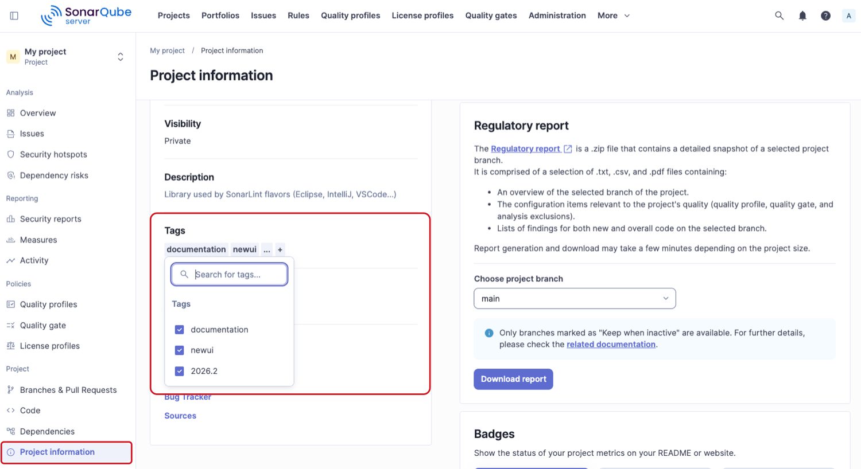
Task: Open the project branch dropdown showing main
Action: point(574,298)
